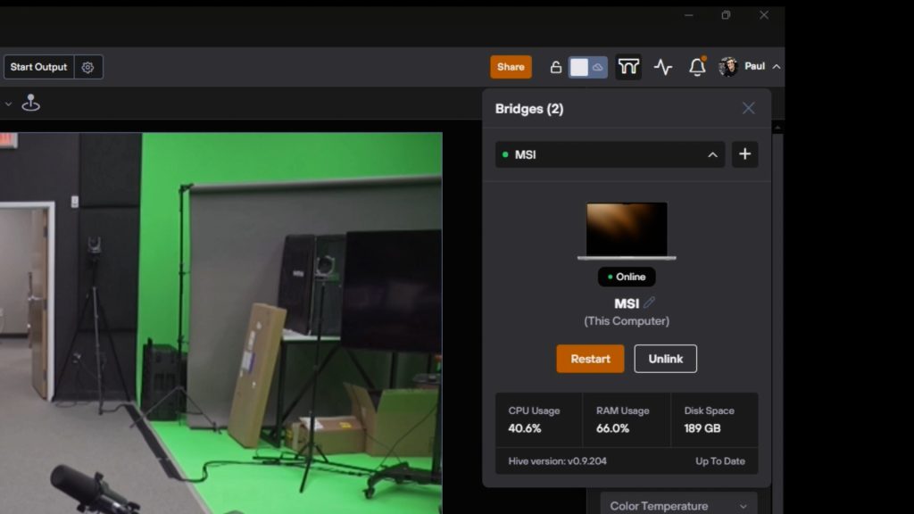Restore down the application window

coord(726,15)
